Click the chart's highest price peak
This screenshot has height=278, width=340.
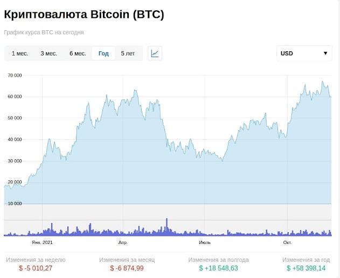[x=322, y=82]
